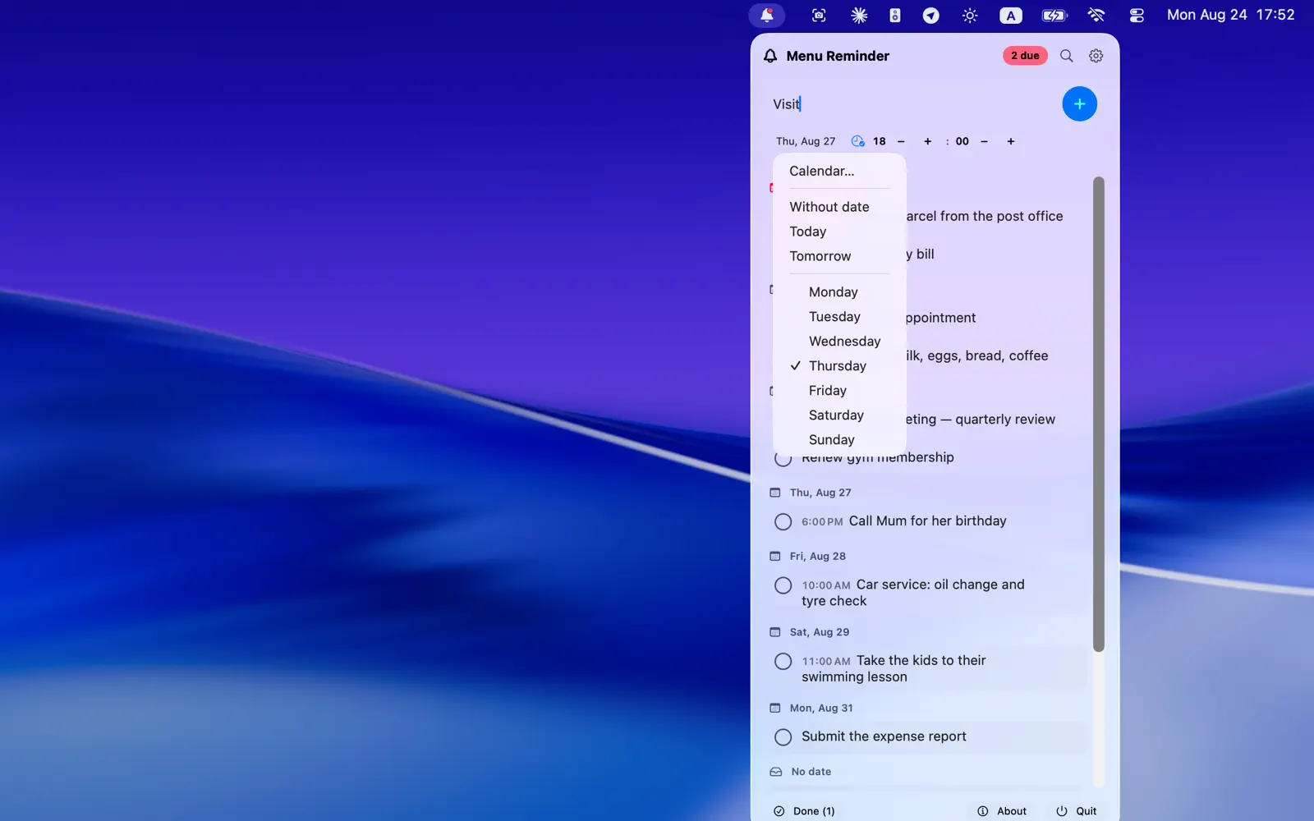Pick Tomorrow in the date menu
Screen dimensions: 1314x821
[839, 256]
